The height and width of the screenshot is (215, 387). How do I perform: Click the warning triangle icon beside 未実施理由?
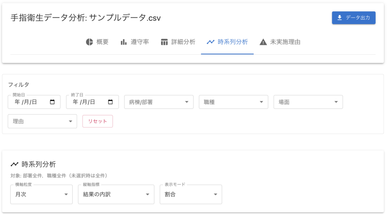pyautogui.click(x=263, y=42)
